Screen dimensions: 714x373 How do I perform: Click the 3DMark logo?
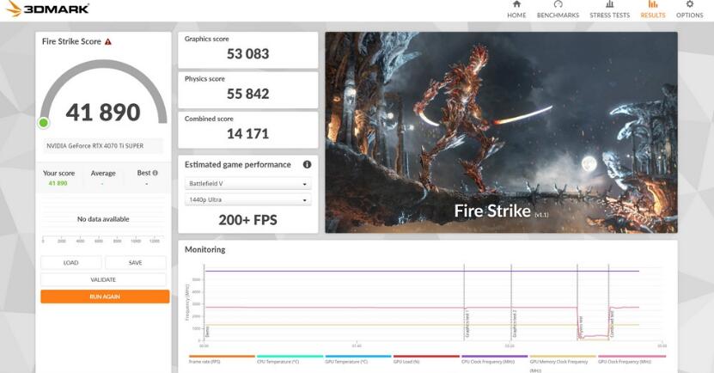48,9
